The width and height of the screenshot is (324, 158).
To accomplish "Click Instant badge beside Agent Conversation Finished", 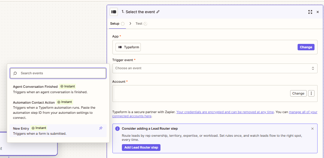I will pos(68,86).
